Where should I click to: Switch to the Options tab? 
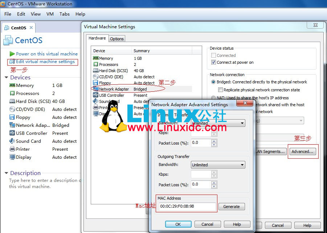117,39
